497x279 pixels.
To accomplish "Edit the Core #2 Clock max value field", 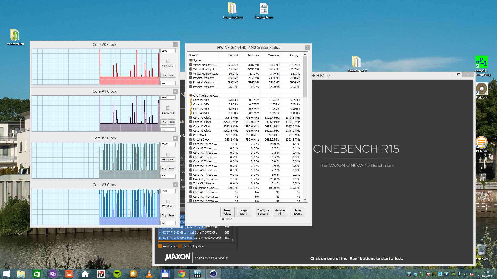I will point(168,144).
